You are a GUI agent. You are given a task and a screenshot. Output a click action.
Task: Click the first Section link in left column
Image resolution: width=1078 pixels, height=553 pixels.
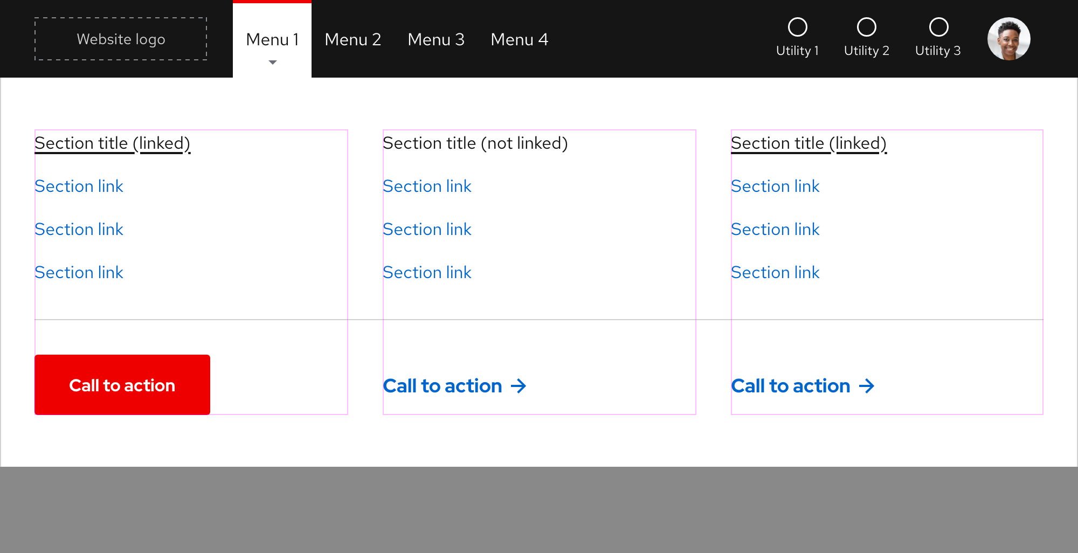tap(79, 186)
